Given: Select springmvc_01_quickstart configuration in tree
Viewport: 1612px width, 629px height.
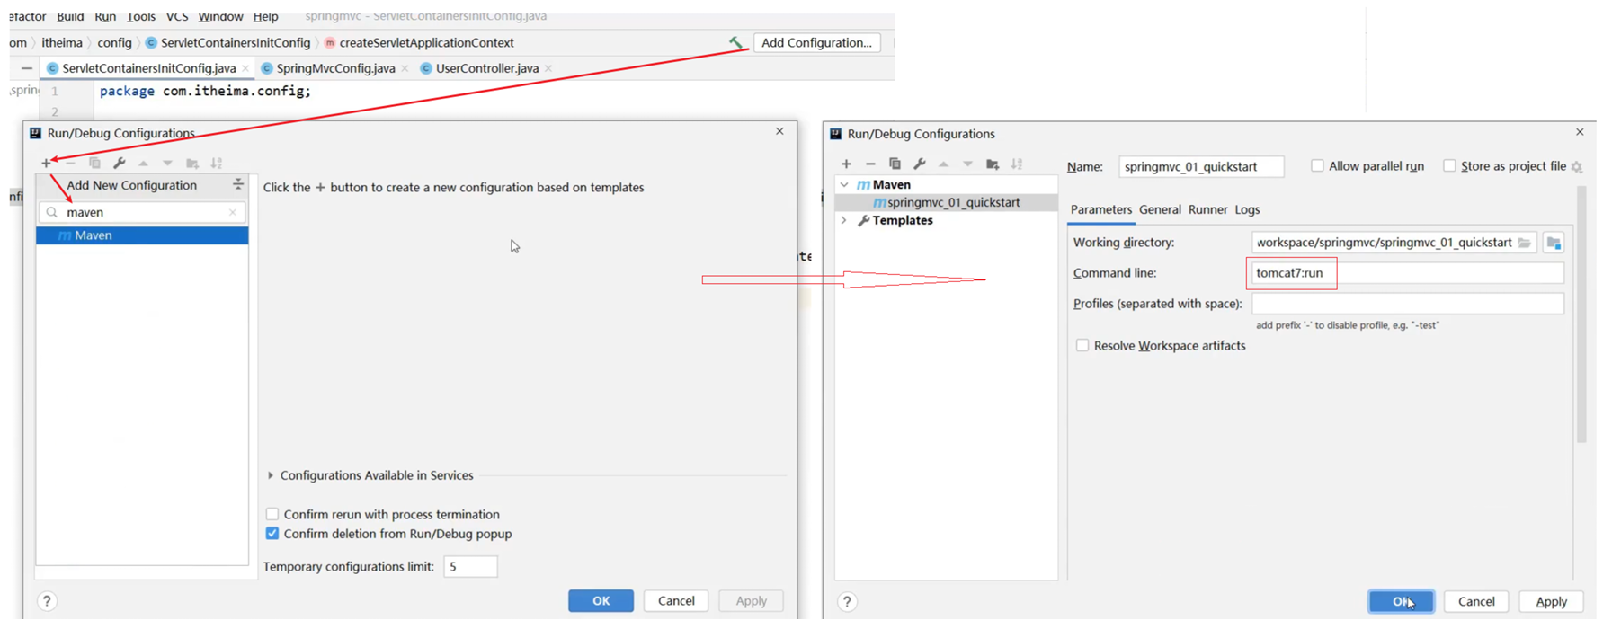Looking at the screenshot, I should (x=946, y=202).
